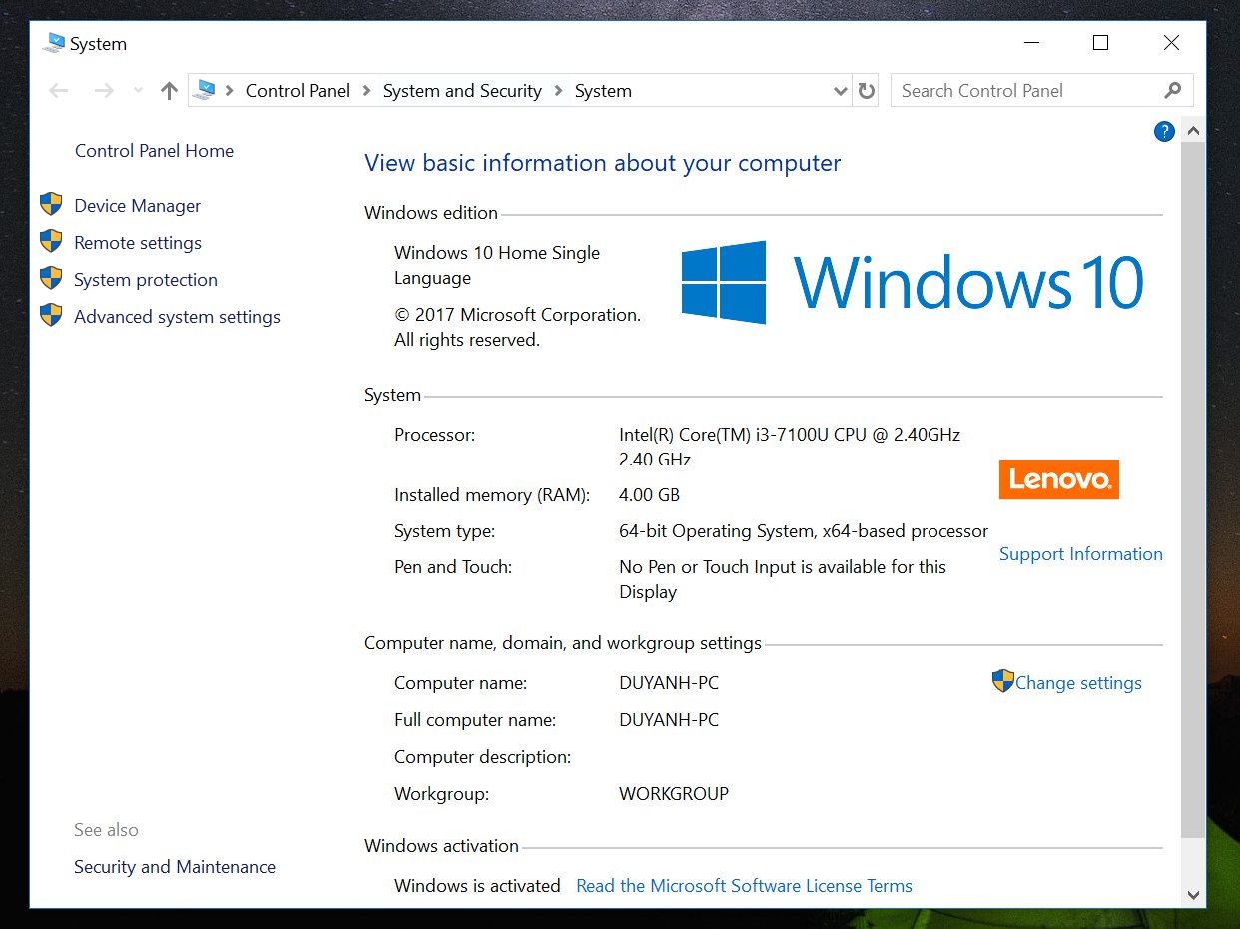Open Device Manager link
This screenshot has height=929, width=1240.
tap(138, 206)
